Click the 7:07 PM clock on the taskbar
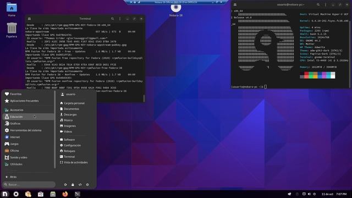The image size is (352, 198). (x=341, y=194)
